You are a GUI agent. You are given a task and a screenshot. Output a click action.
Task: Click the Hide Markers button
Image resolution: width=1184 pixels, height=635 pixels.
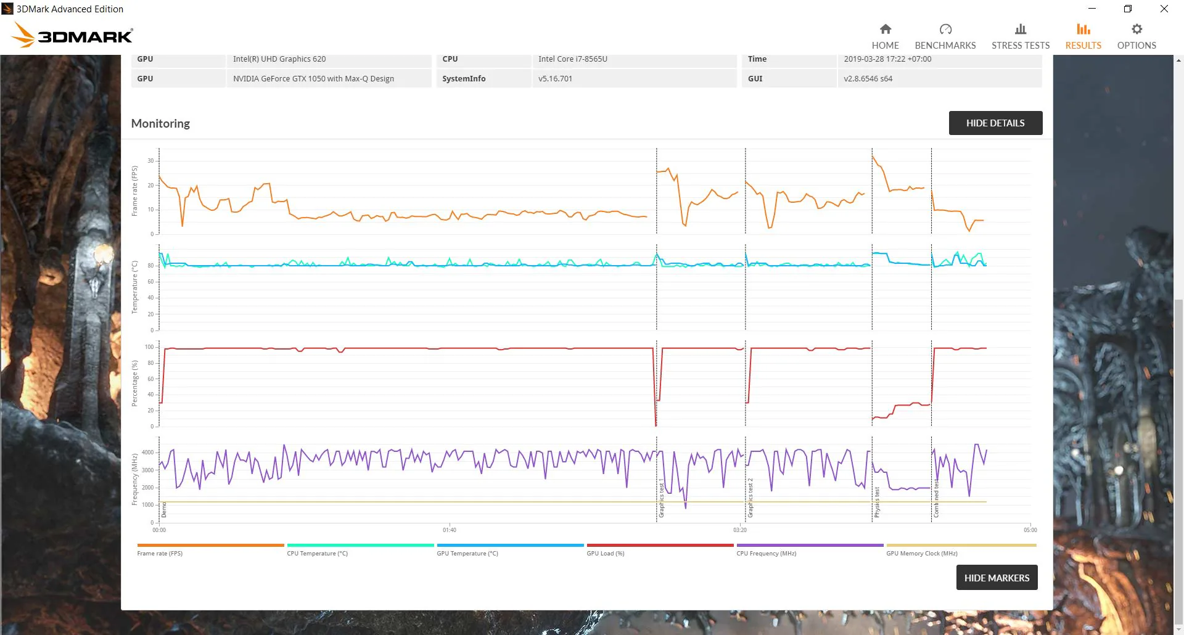tap(997, 578)
